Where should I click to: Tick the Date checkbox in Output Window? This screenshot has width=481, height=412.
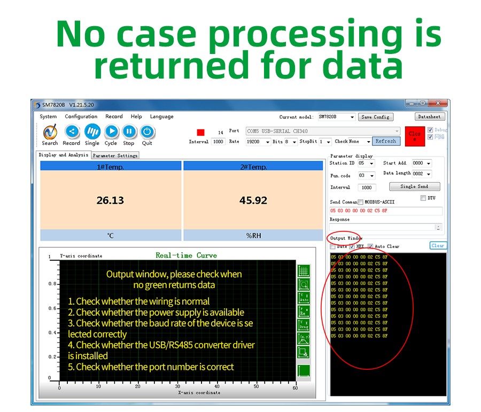coord(333,246)
